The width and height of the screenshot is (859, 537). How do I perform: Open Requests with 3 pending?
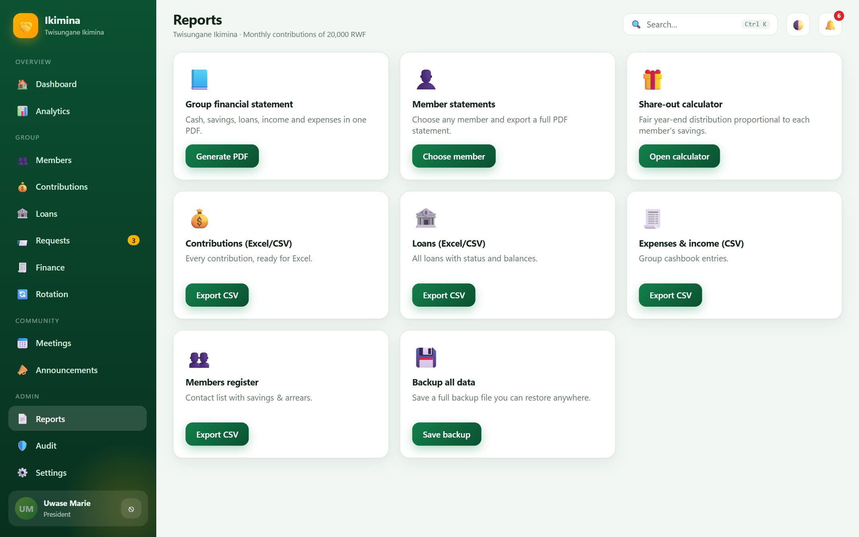pos(78,241)
